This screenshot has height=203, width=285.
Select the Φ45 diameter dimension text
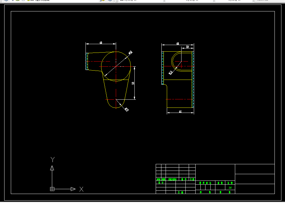pos(130,52)
